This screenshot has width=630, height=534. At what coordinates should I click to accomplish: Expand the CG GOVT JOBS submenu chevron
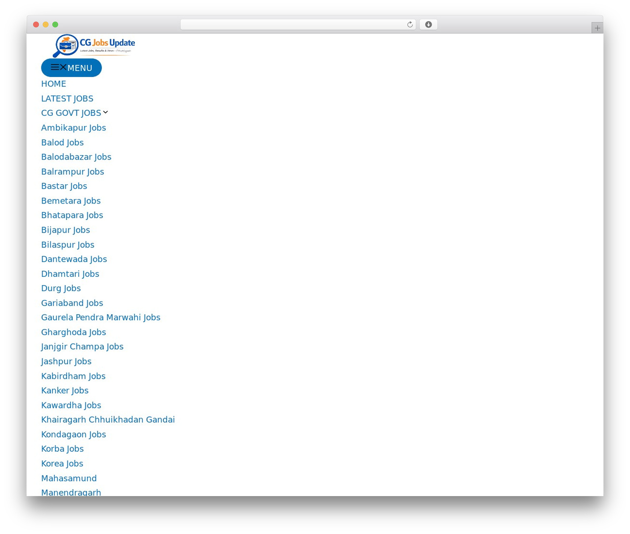point(105,112)
